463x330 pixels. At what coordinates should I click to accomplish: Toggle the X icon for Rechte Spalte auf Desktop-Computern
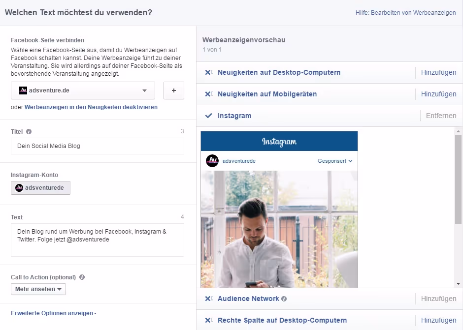[x=208, y=320]
